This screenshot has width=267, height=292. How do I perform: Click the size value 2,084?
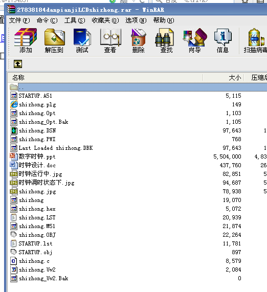(x=233, y=269)
